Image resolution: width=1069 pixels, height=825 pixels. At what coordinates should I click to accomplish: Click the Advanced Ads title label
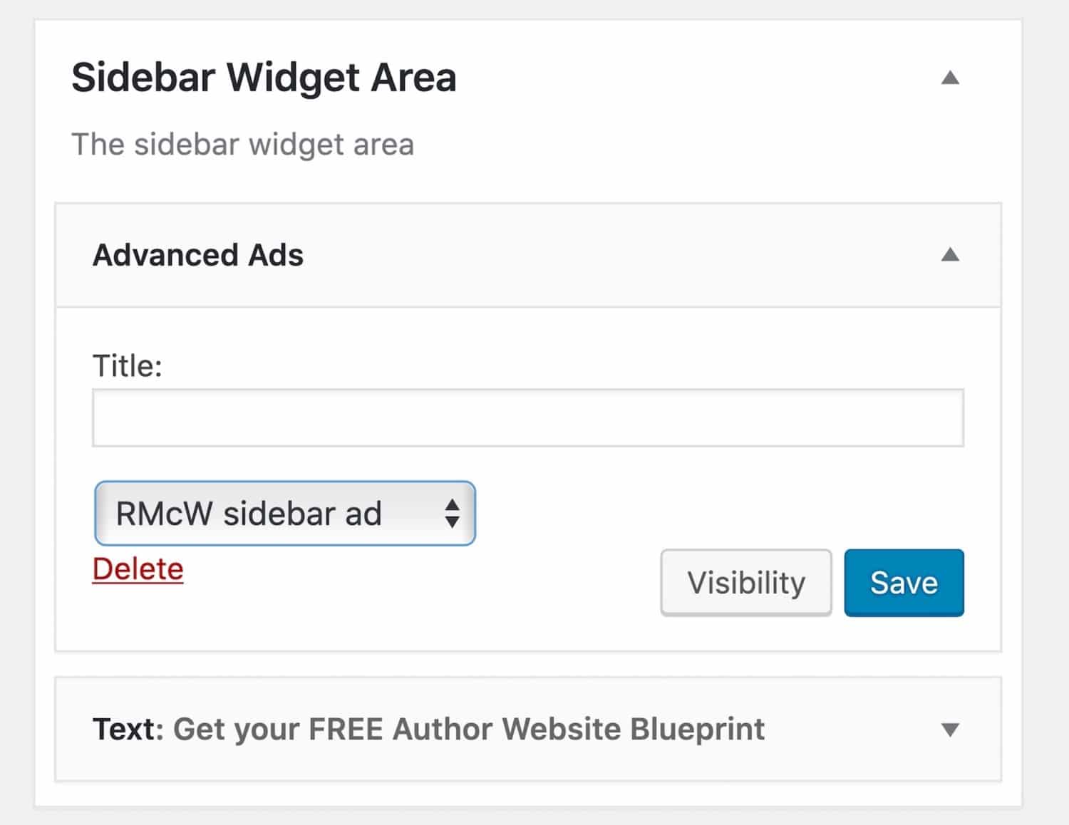pos(198,255)
